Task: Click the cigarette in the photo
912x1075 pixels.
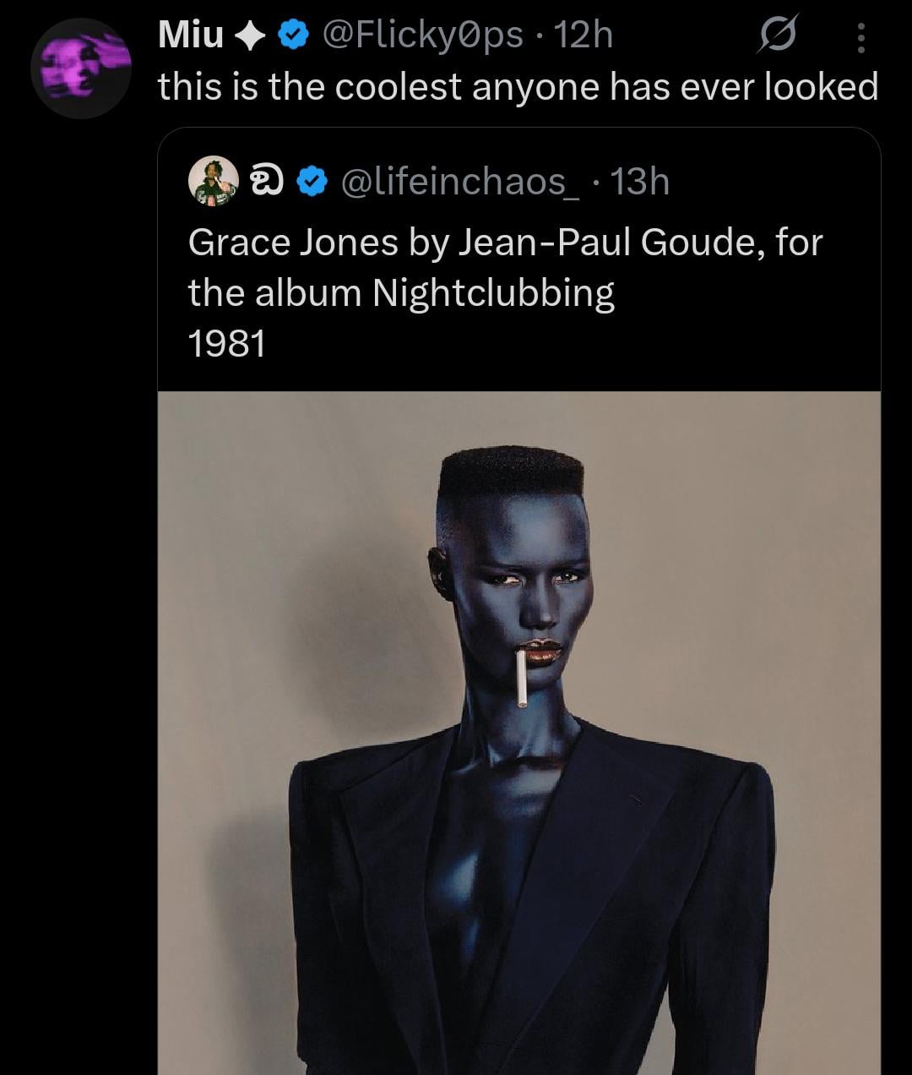Action: (523, 679)
